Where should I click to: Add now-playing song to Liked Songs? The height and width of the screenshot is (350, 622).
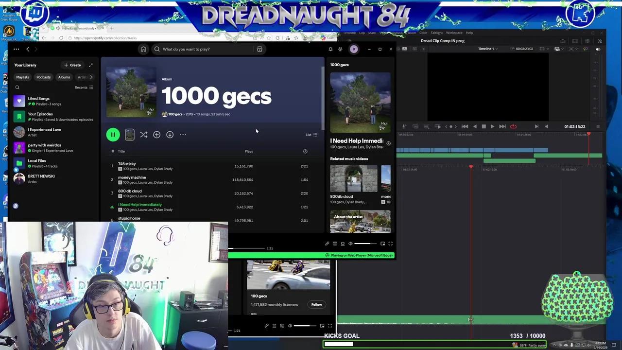[x=388, y=143]
